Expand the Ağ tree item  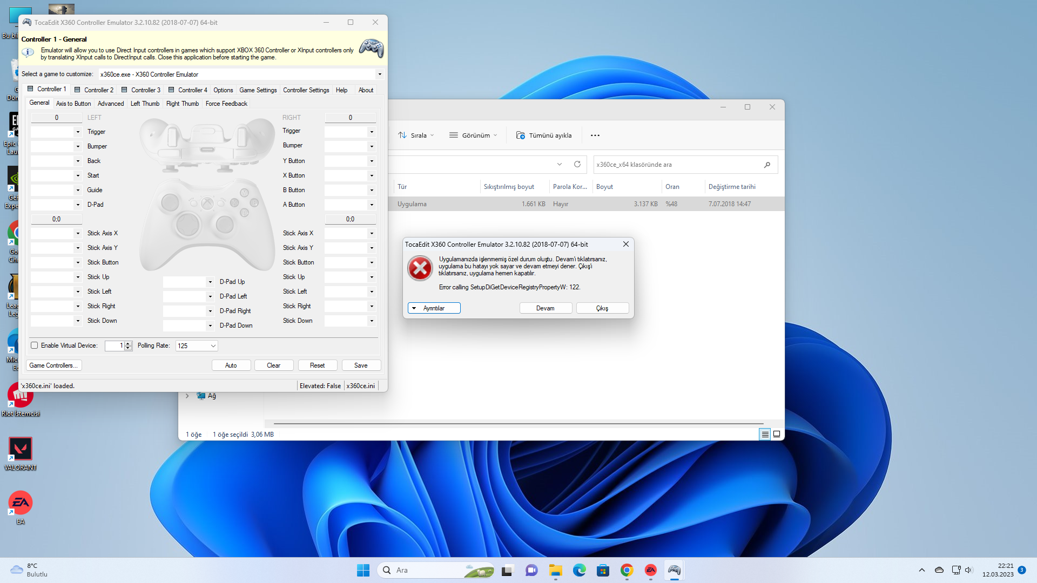(x=187, y=396)
